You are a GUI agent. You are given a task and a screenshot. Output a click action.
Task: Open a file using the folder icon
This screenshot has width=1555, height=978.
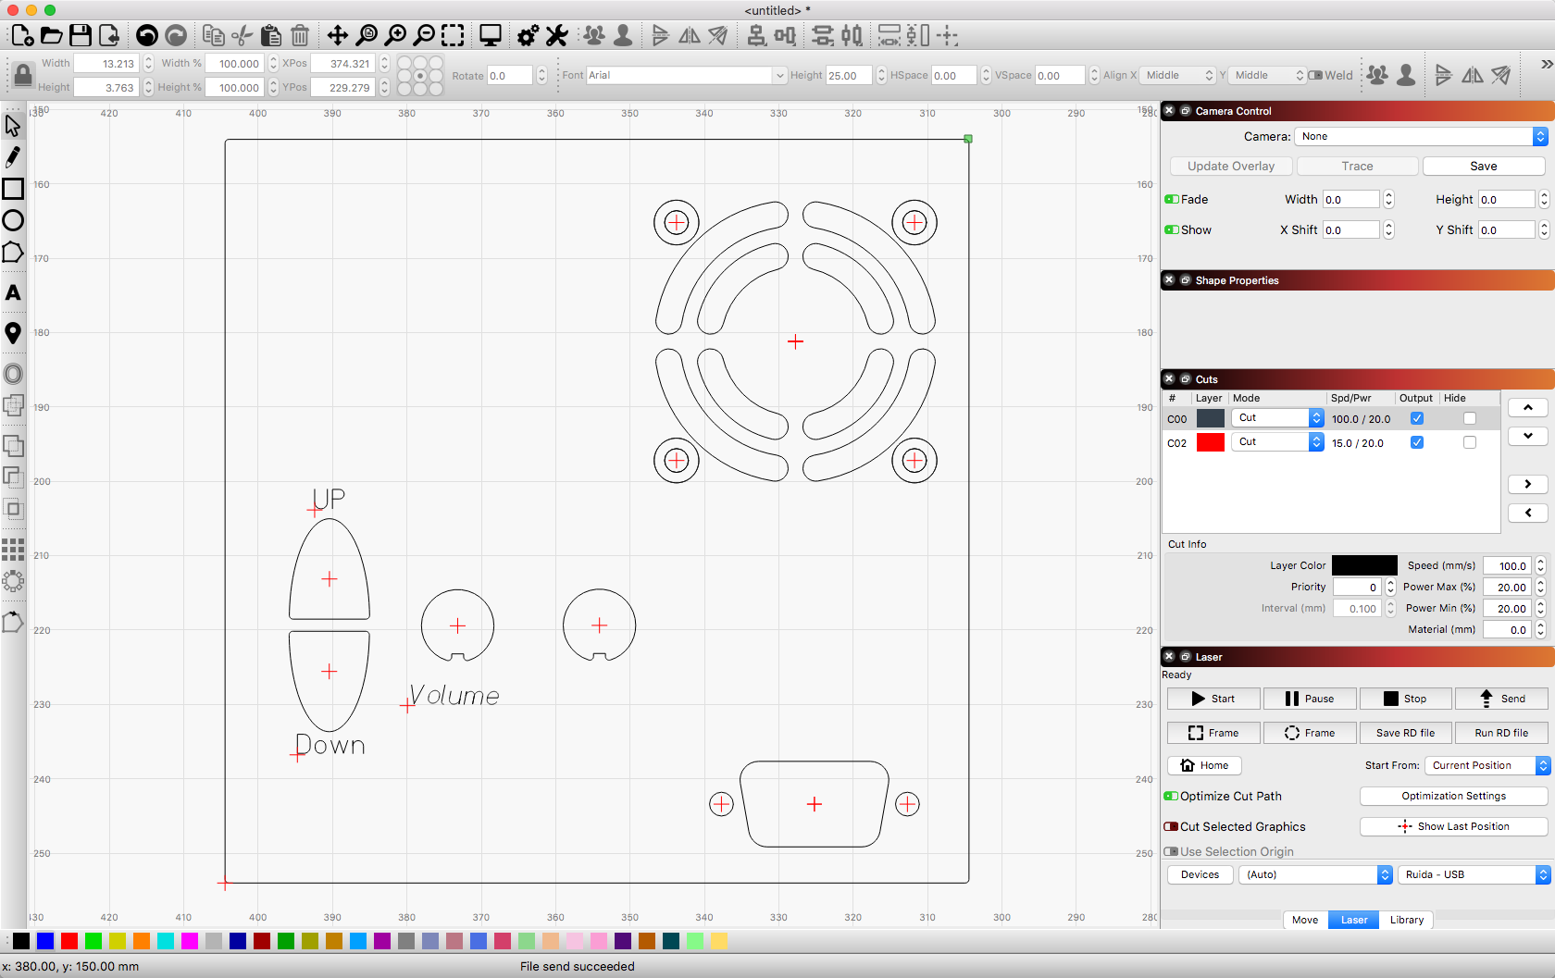click(x=52, y=36)
